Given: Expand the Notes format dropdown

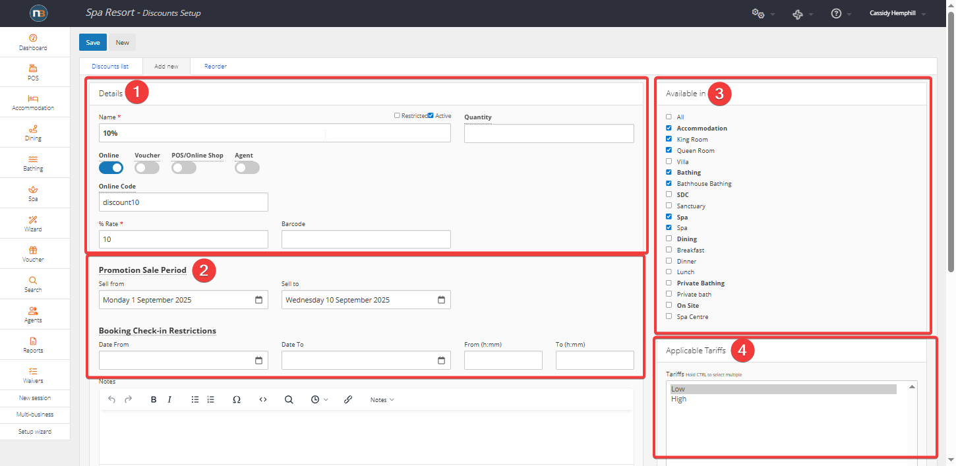Looking at the screenshot, I should [382, 399].
